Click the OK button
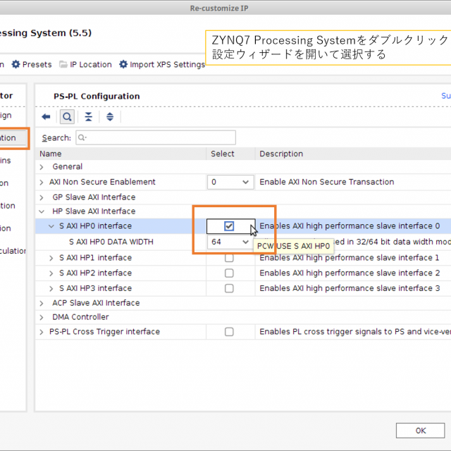The height and width of the screenshot is (451, 451). coord(420,431)
